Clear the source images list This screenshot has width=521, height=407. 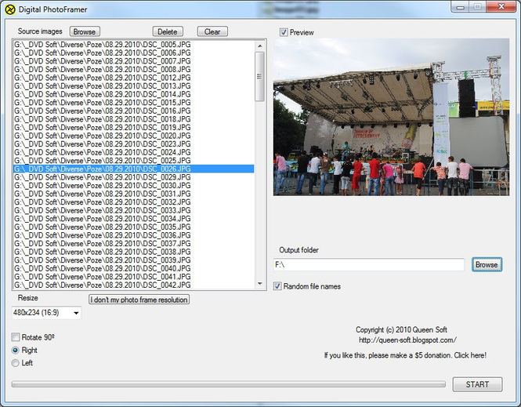pyautogui.click(x=212, y=31)
